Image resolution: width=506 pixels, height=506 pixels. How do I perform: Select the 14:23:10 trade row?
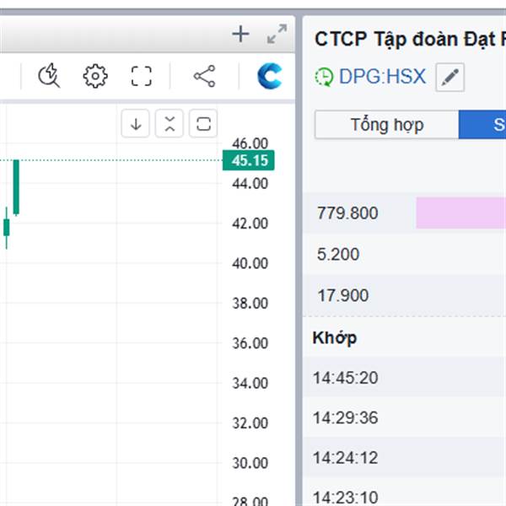click(x=404, y=493)
